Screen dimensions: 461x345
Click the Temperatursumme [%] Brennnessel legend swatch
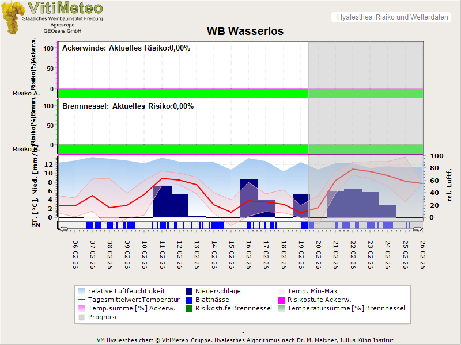(282, 308)
